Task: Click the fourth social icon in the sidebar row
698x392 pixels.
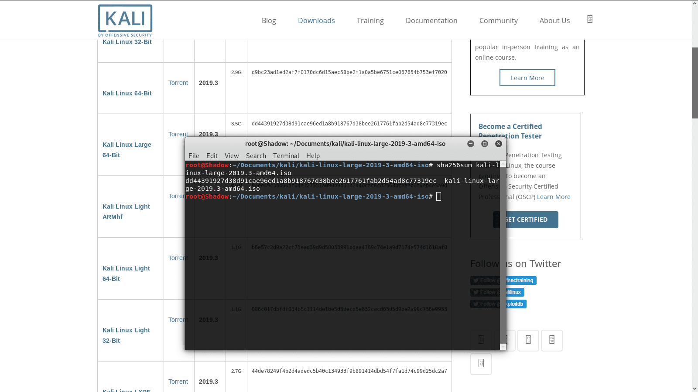Action: 552,341
